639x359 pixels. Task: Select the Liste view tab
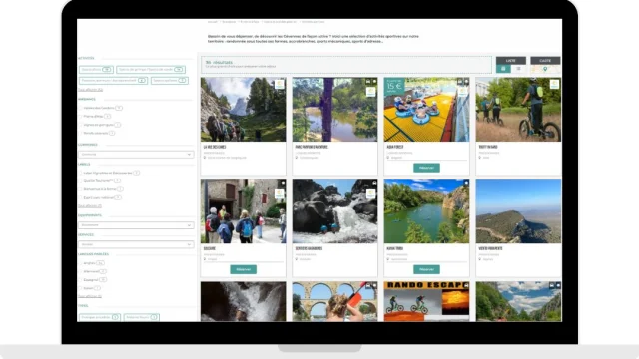[511, 60]
